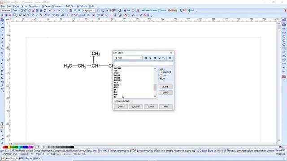Toggle italic in Edit Label toolbar
This screenshot has height=161, width=287.
point(151,58)
